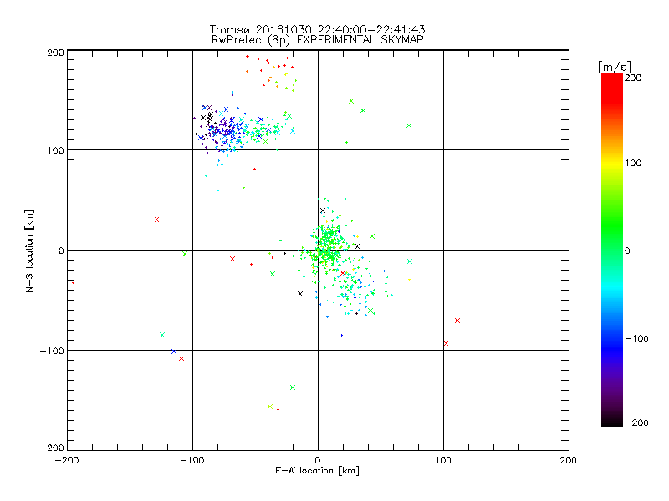
Task: Click the y-axis tick label "100"
Action: [55, 151]
